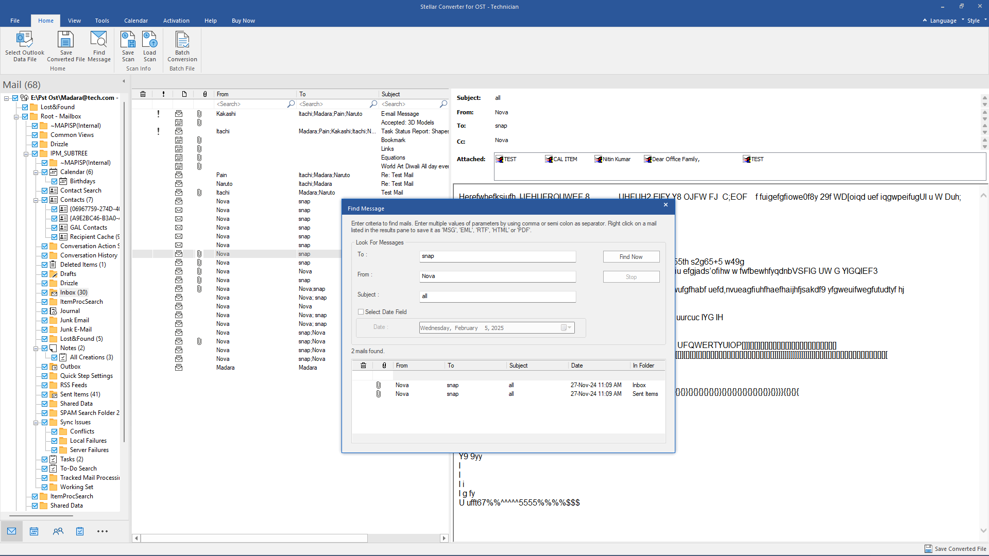Image resolution: width=989 pixels, height=556 pixels.
Task: Switch to Calendar view icon at bottom
Action: click(x=34, y=531)
